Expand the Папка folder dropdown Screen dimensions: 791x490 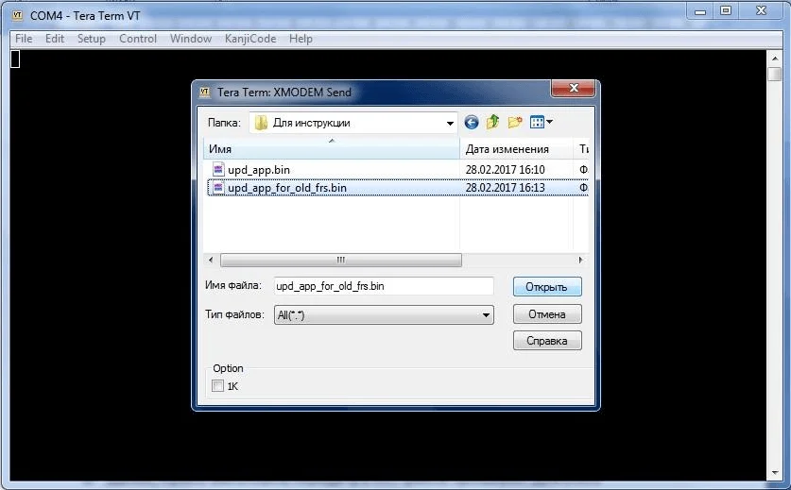pos(450,123)
